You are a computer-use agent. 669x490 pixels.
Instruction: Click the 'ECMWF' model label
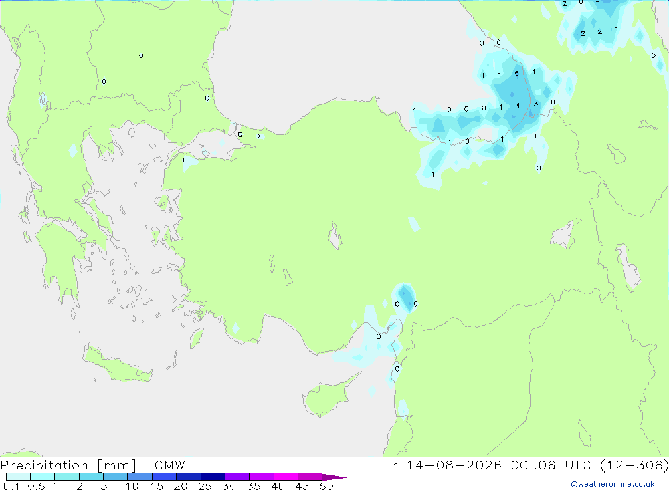pyautogui.click(x=169, y=465)
